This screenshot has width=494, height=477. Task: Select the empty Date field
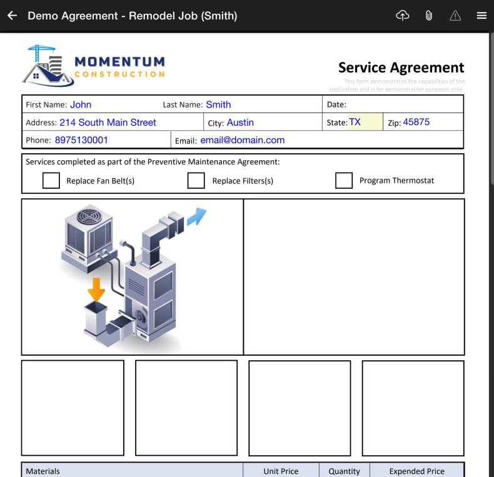click(405, 104)
